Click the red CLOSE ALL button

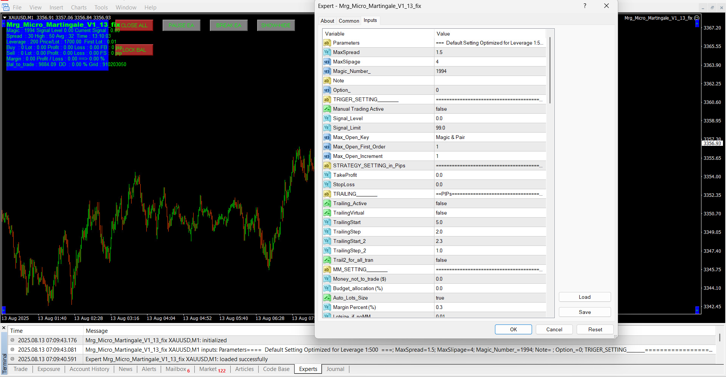coord(134,25)
